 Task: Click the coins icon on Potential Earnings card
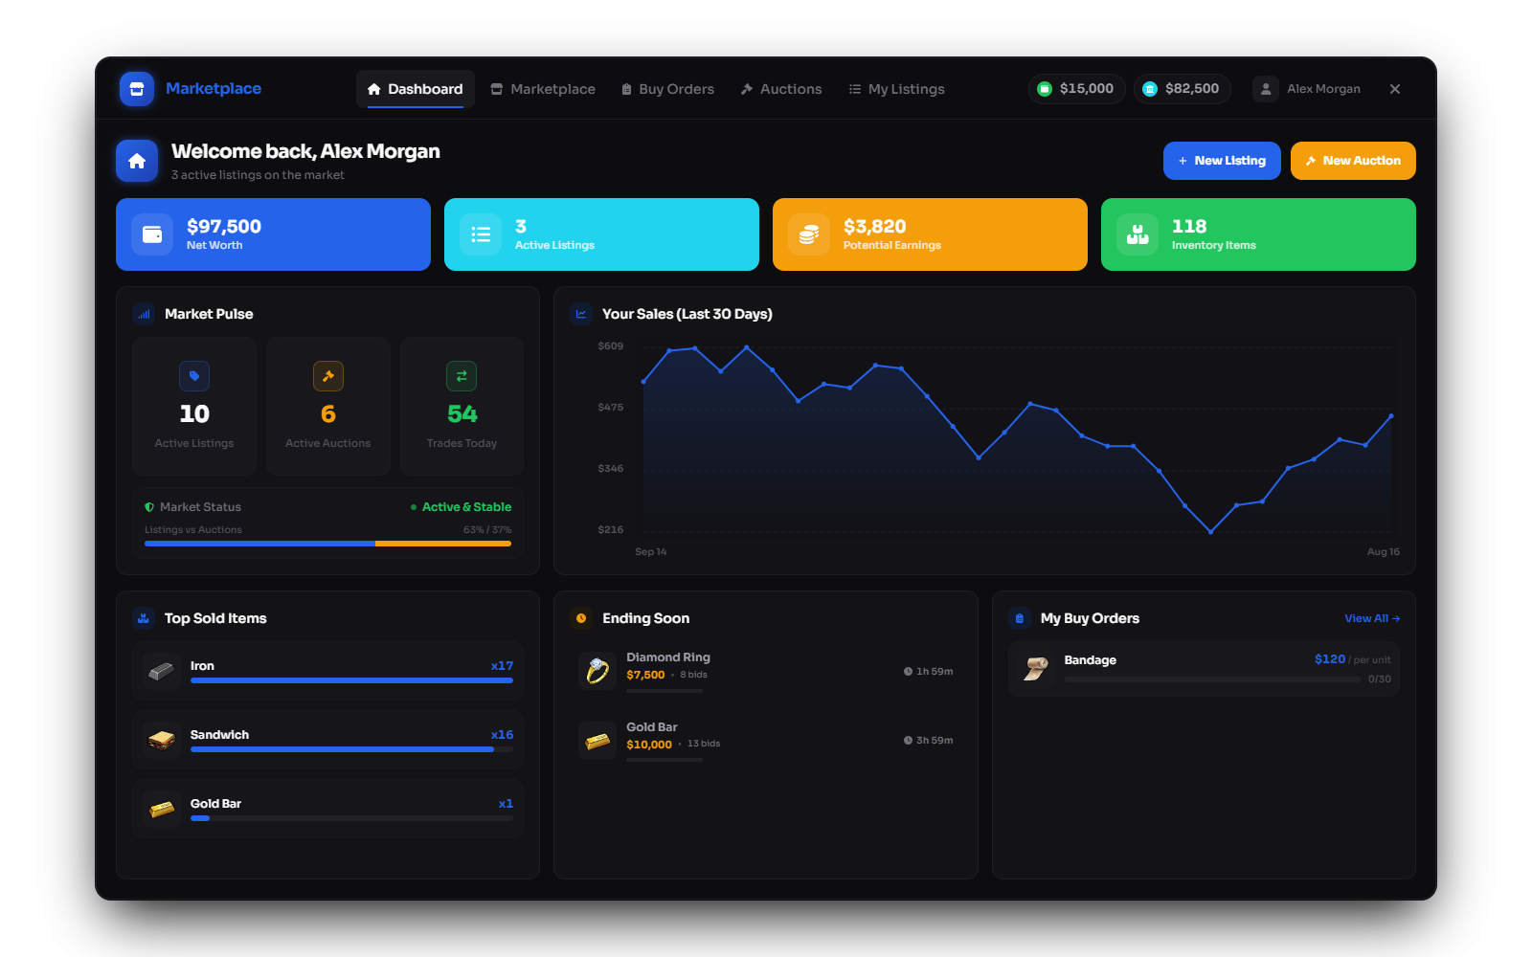point(809,234)
